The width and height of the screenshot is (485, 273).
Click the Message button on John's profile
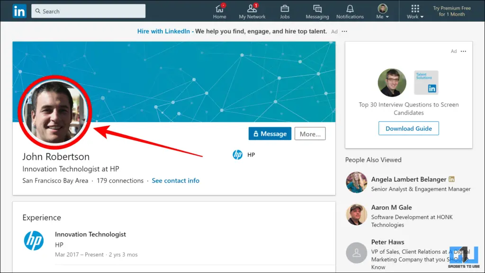269,133
